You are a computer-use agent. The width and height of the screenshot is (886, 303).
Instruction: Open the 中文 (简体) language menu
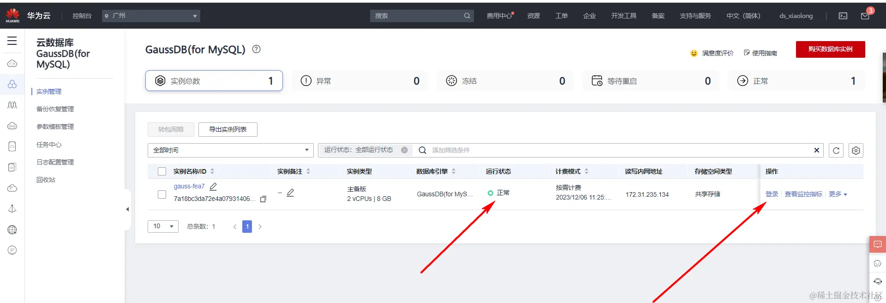743,16
